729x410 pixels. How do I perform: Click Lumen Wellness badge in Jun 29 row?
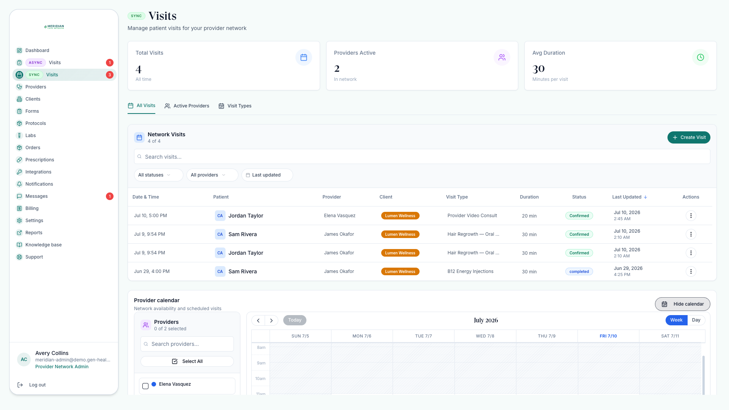tap(400, 271)
